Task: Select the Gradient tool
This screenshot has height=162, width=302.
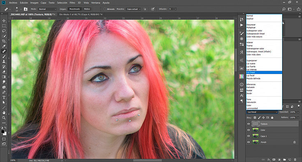Action: pos(4,77)
